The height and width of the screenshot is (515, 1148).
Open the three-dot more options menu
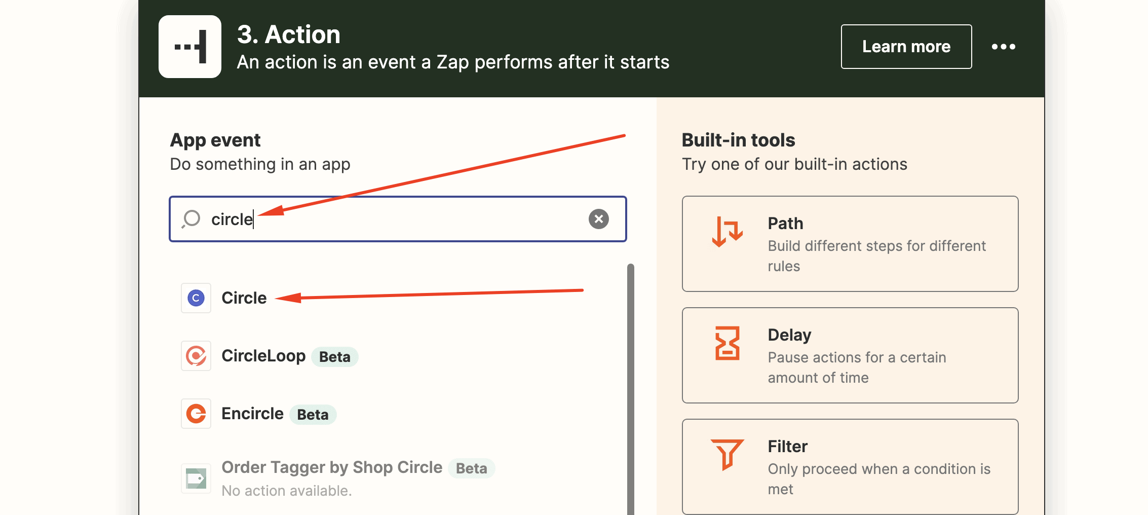(x=1003, y=47)
